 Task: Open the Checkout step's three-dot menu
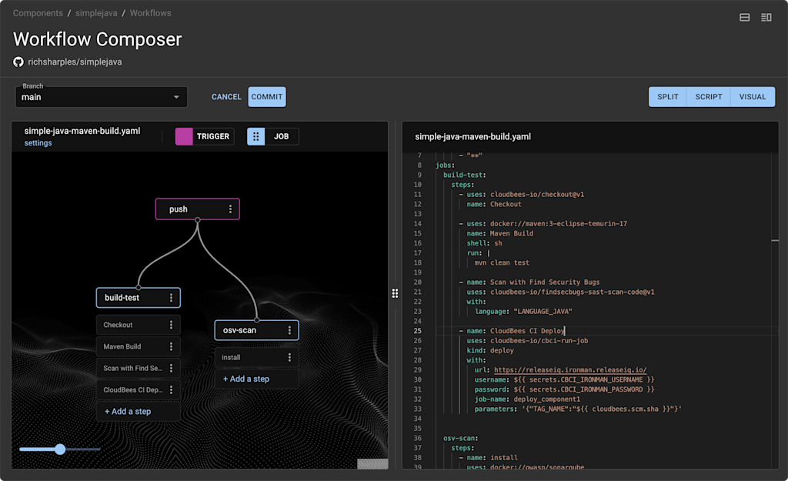click(x=172, y=325)
